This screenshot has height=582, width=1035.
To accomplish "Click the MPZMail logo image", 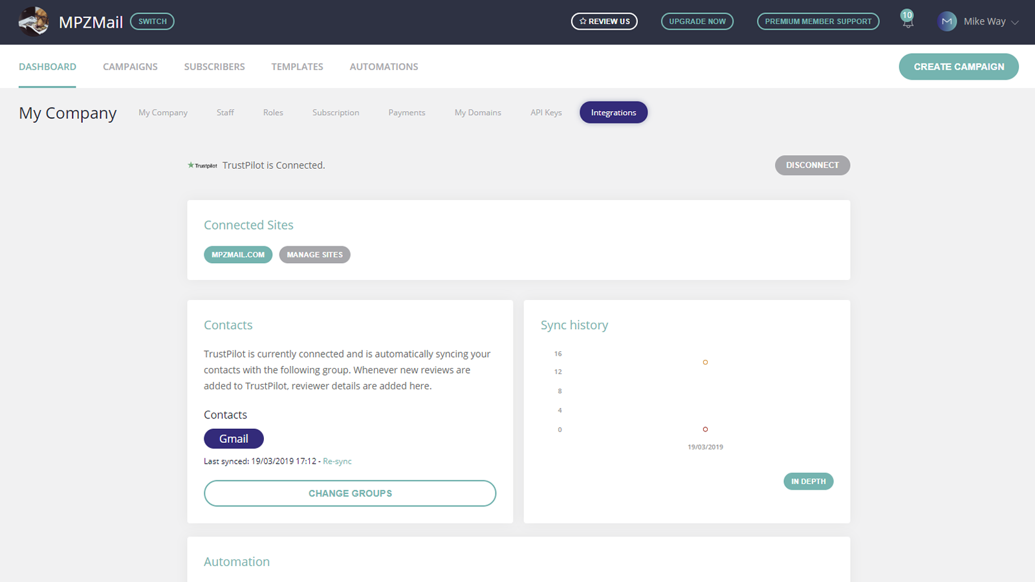I will pos(34,21).
